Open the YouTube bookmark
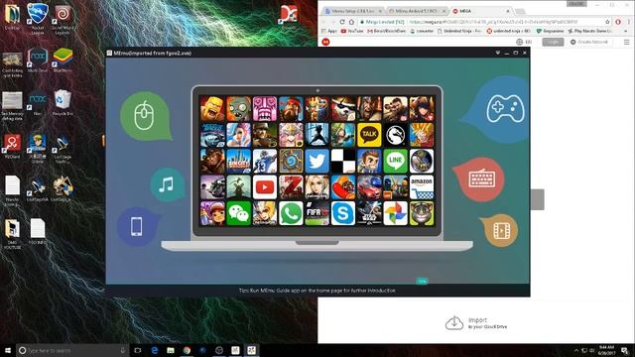635x357 pixels. click(x=352, y=31)
